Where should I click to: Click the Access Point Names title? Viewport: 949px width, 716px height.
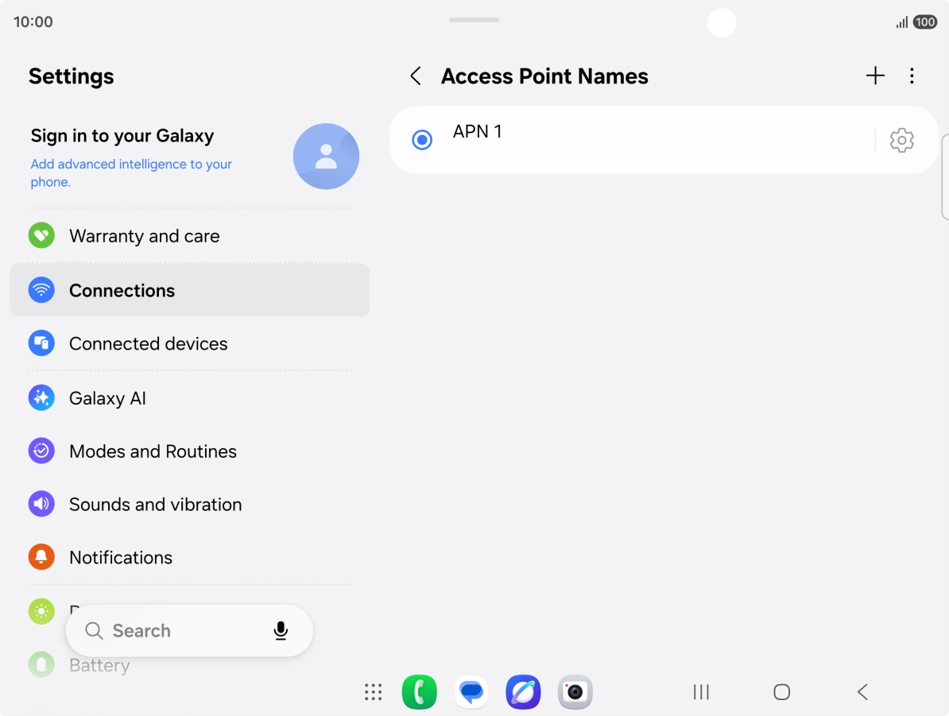coord(544,76)
